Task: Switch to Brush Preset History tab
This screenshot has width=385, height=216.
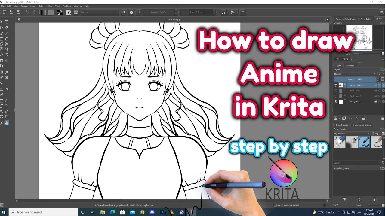Action: [x=362, y=125]
